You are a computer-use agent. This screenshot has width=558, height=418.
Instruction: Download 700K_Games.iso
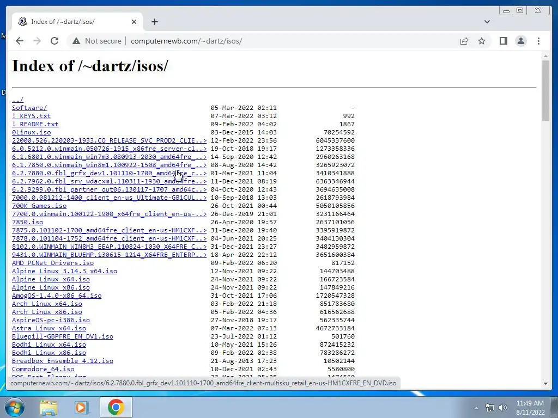[x=39, y=206]
